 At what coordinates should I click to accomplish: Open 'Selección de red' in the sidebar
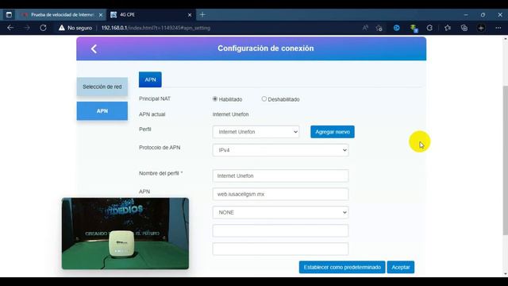(102, 87)
